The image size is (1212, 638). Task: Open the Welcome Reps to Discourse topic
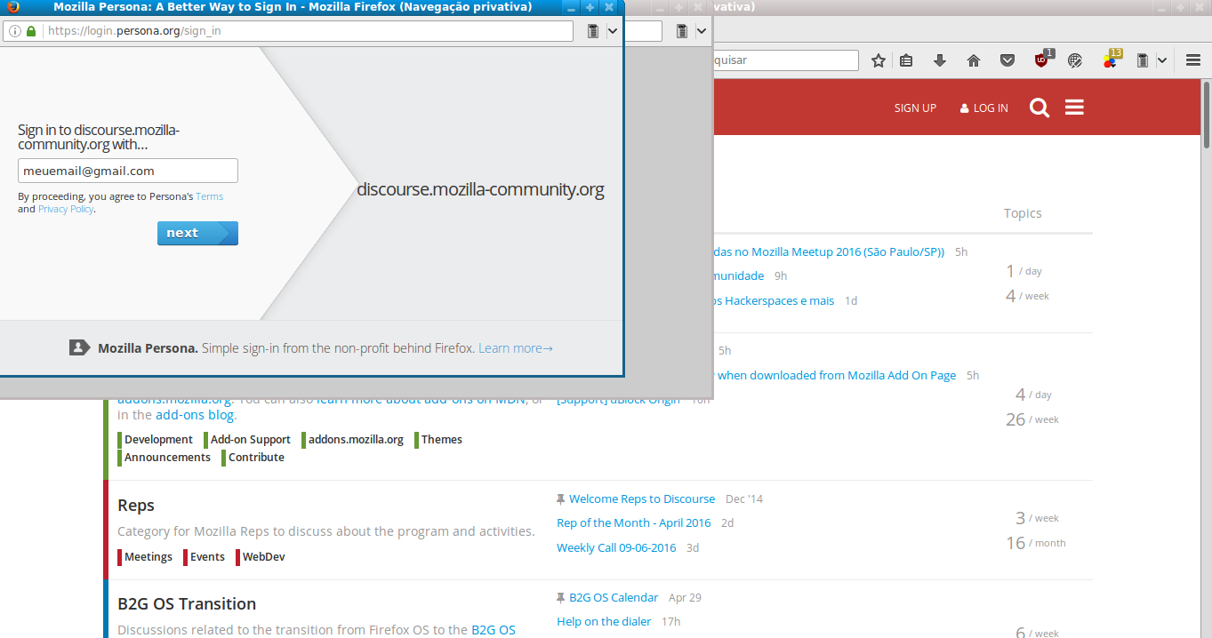coord(642,499)
